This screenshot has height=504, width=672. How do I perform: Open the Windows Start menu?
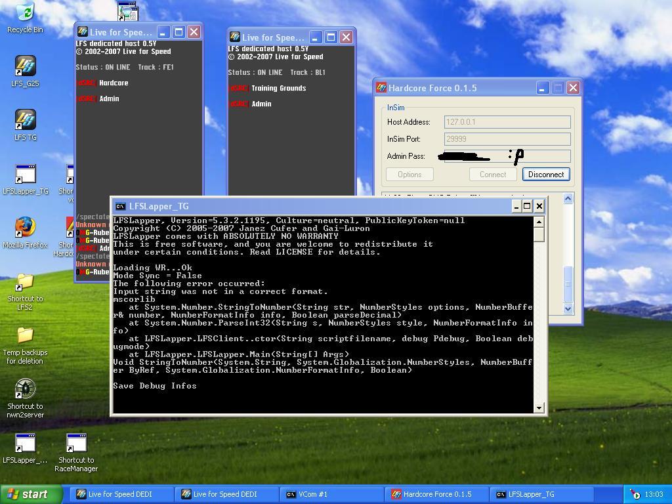click(x=31, y=494)
